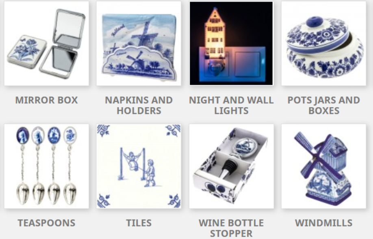The image size is (373, 239).
Task: Click the windmill blades on the figurine
Action: coord(319,155)
